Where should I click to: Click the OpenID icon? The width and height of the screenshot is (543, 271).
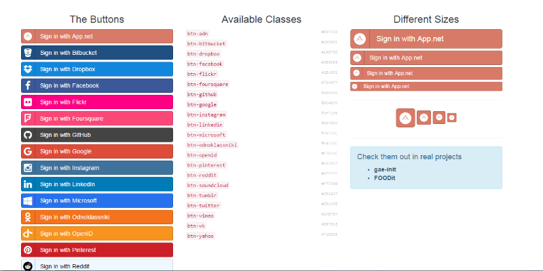pyautogui.click(x=28, y=234)
